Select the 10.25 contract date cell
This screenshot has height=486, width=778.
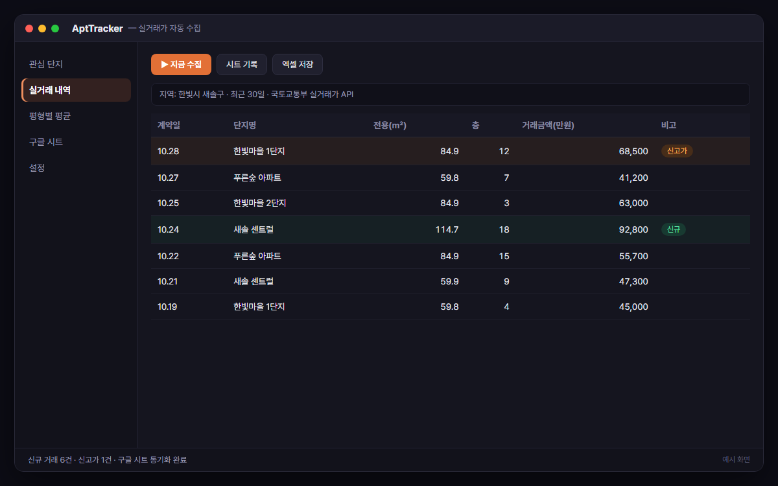169,203
